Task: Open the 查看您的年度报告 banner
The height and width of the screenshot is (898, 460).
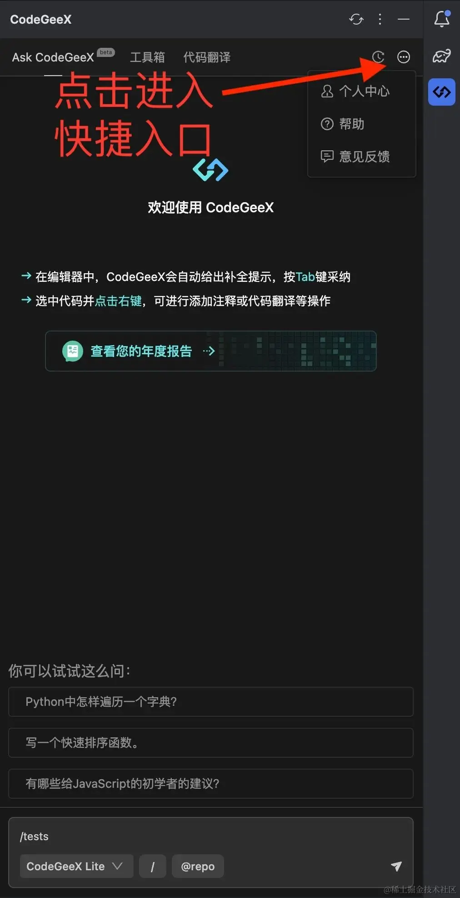Action: tap(211, 351)
